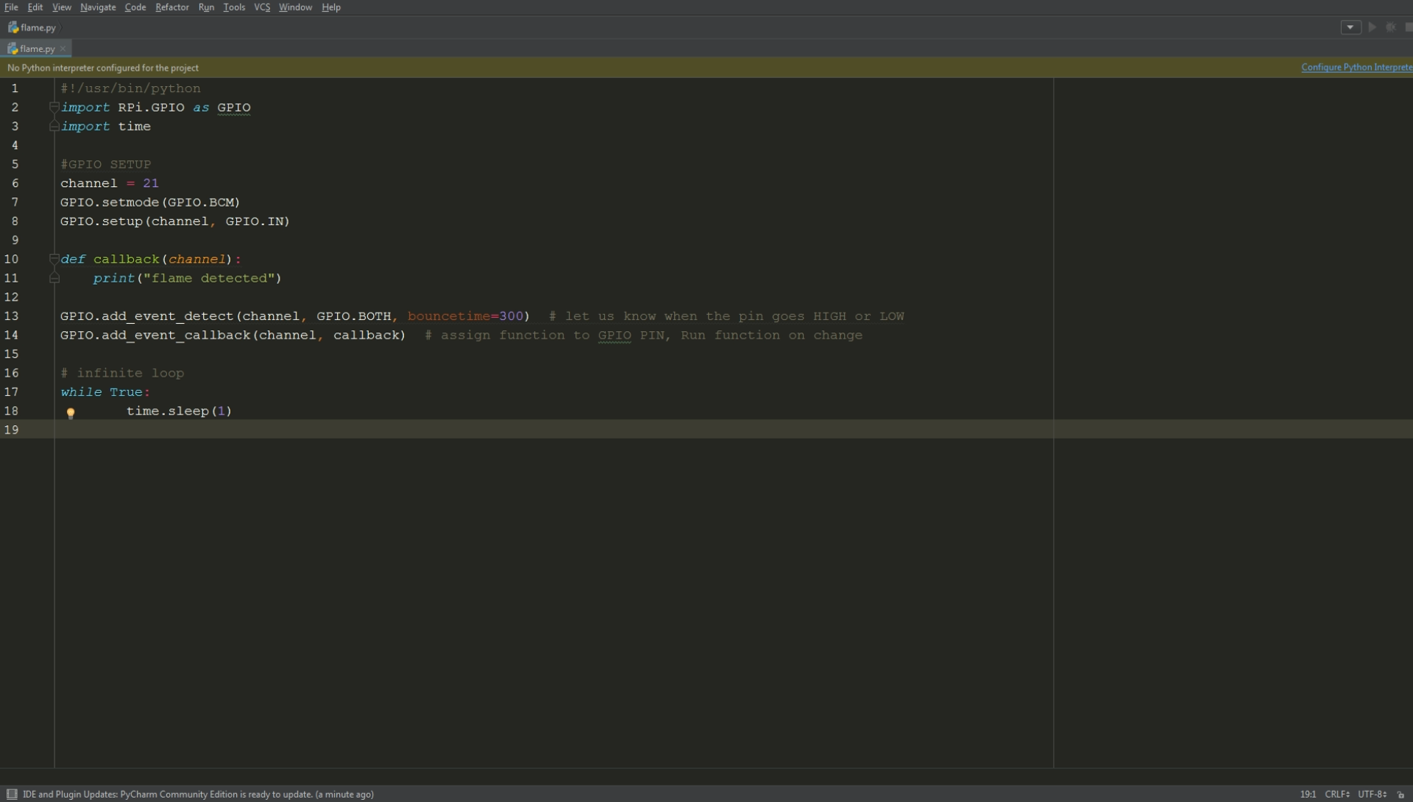Click the Stop square icon
1413x802 pixels.
pyautogui.click(x=1409, y=27)
